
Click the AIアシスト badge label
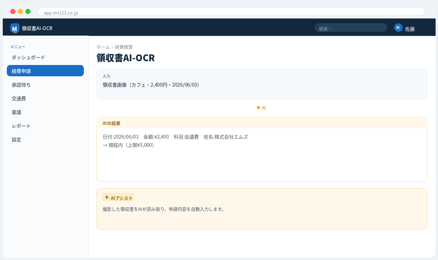[x=118, y=197]
